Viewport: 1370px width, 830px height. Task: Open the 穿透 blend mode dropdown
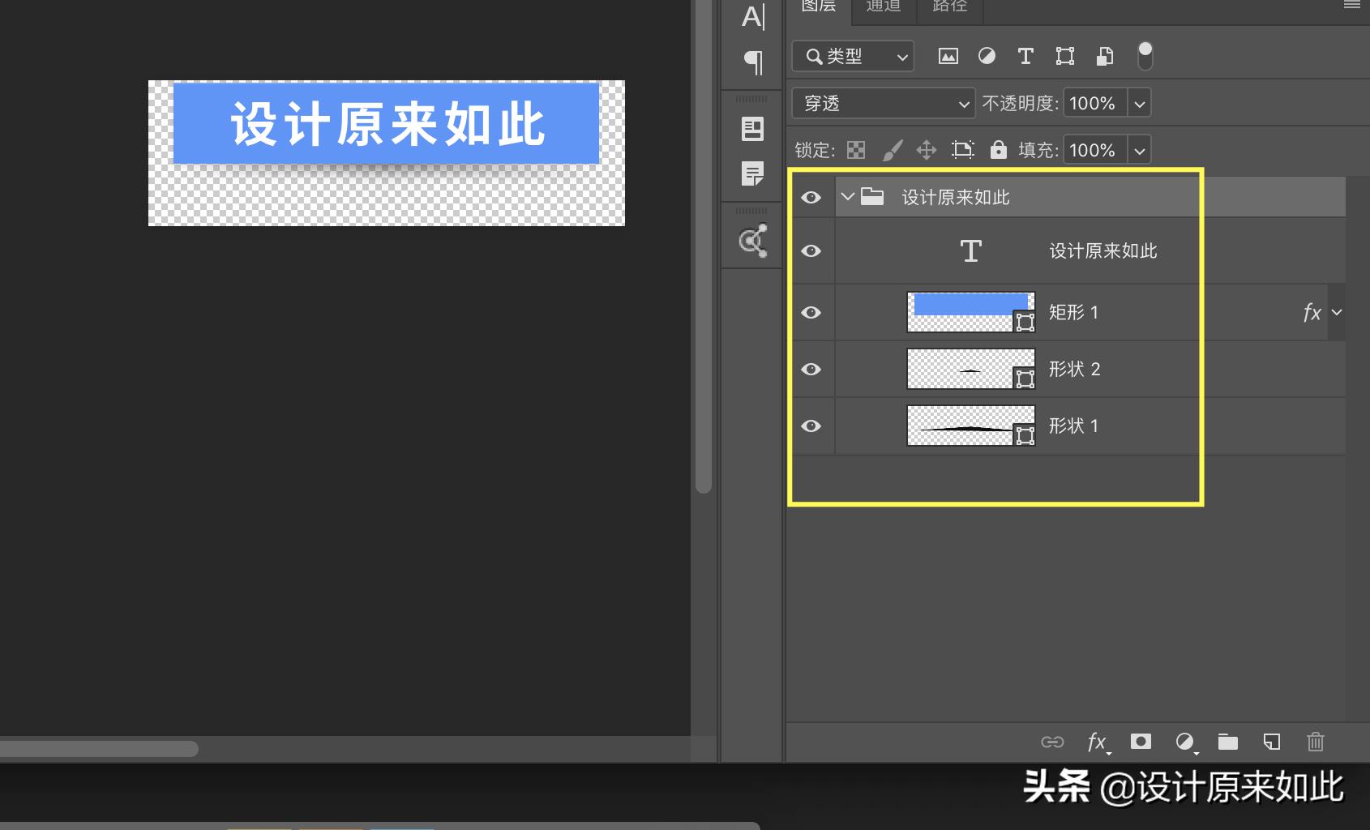[x=883, y=103]
